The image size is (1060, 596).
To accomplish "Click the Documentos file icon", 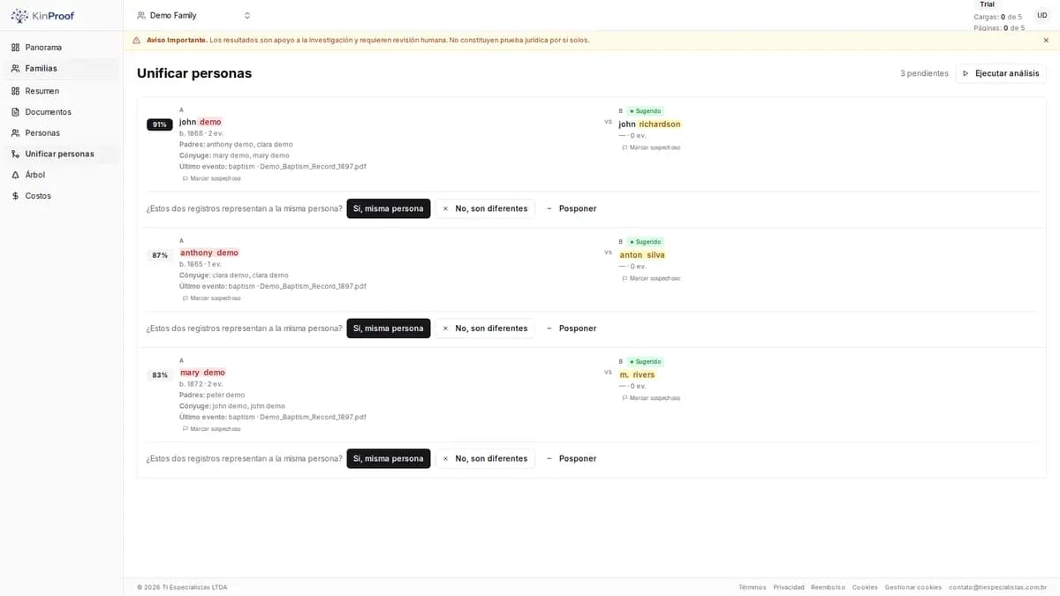I will [x=15, y=112].
